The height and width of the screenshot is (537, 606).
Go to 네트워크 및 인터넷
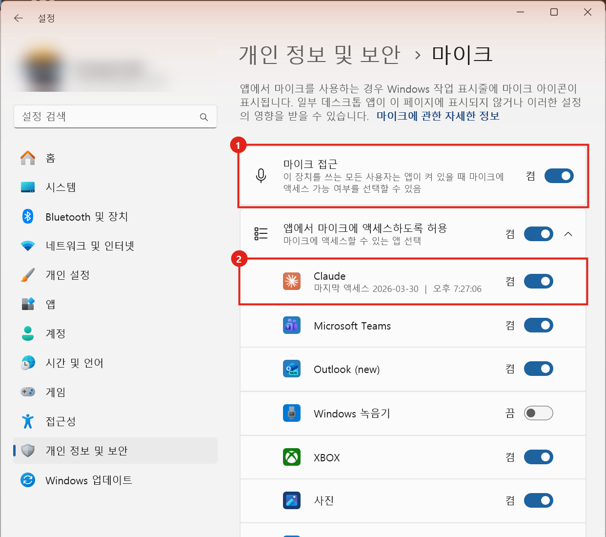click(115, 246)
